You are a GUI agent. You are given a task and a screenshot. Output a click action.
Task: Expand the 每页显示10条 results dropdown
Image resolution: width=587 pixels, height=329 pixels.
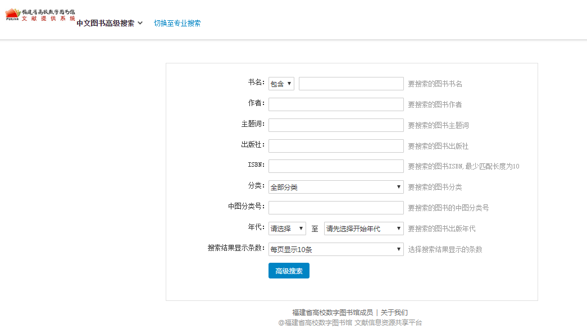[336, 249]
